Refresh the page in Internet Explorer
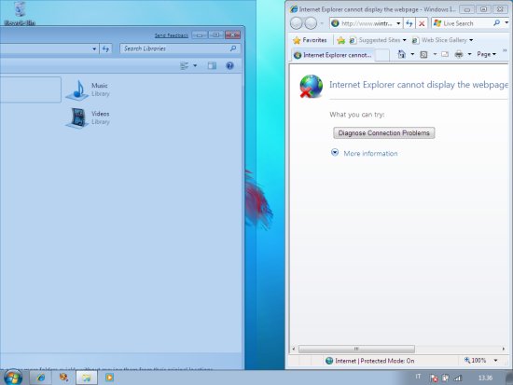Screen dimensions: 513x385 pyautogui.click(x=409, y=23)
